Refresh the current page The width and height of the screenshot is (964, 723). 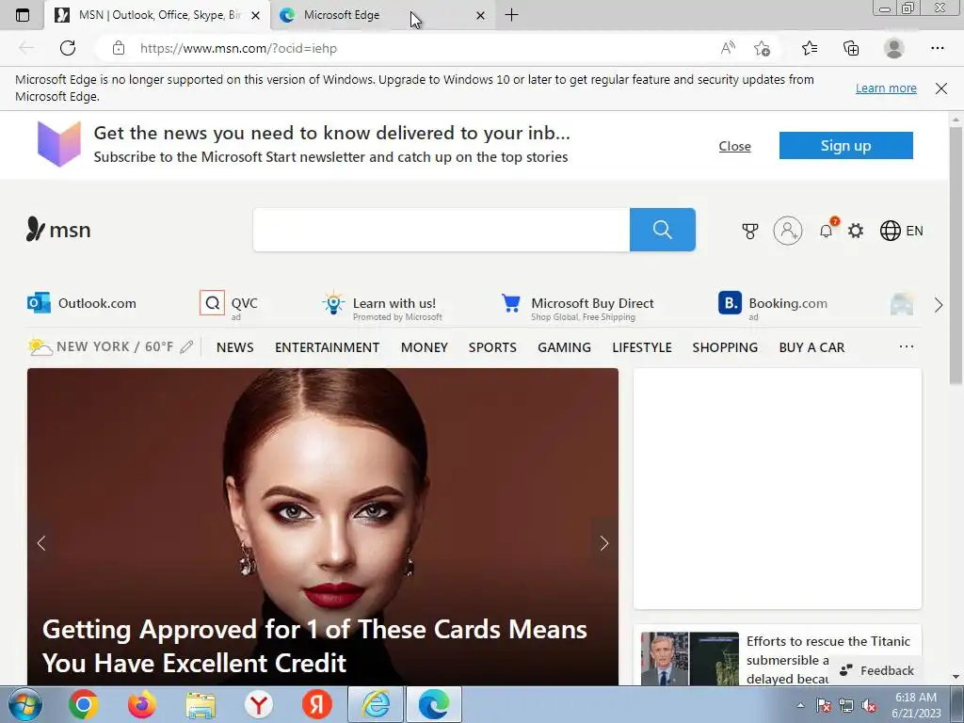coord(68,48)
